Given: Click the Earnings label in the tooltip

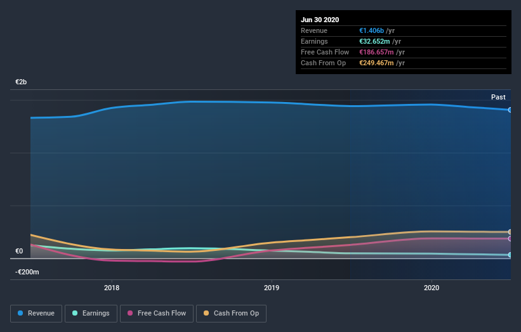Looking at the screenshot, I should tap(314, 41).
